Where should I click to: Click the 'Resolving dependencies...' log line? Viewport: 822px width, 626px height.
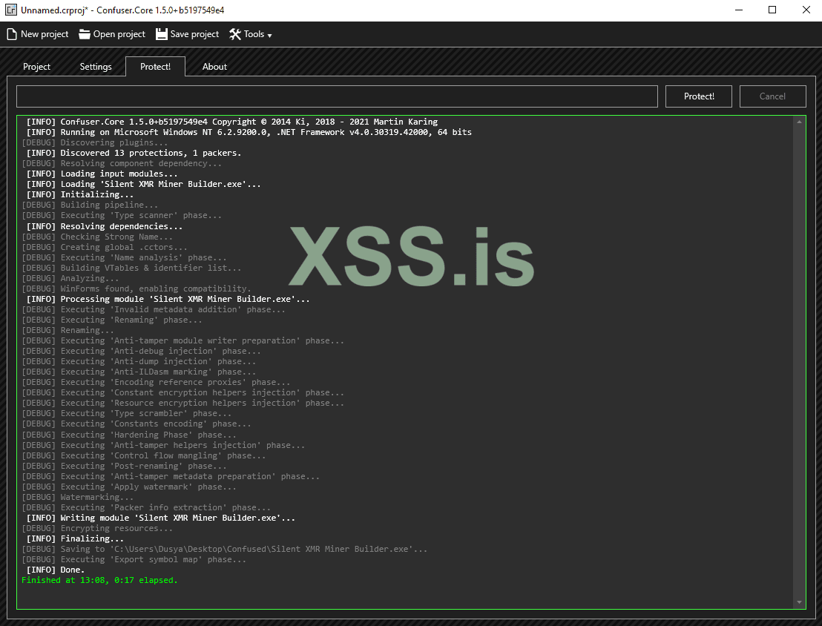(x=105, y=226)
